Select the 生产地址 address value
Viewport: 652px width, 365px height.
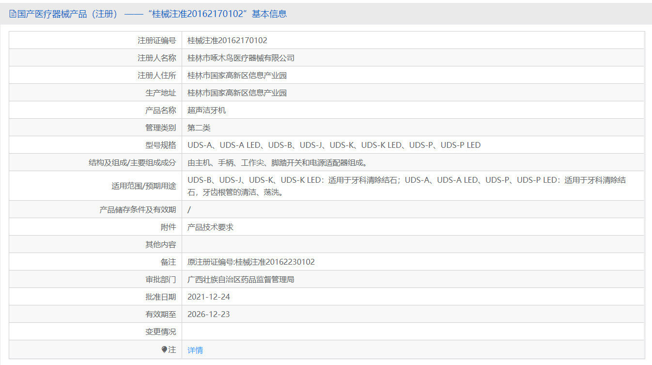click(237, 93)
